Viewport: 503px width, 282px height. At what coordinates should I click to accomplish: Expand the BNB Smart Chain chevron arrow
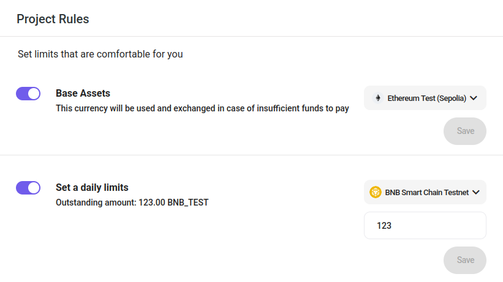pyautogui.click(x=475, y=192)
